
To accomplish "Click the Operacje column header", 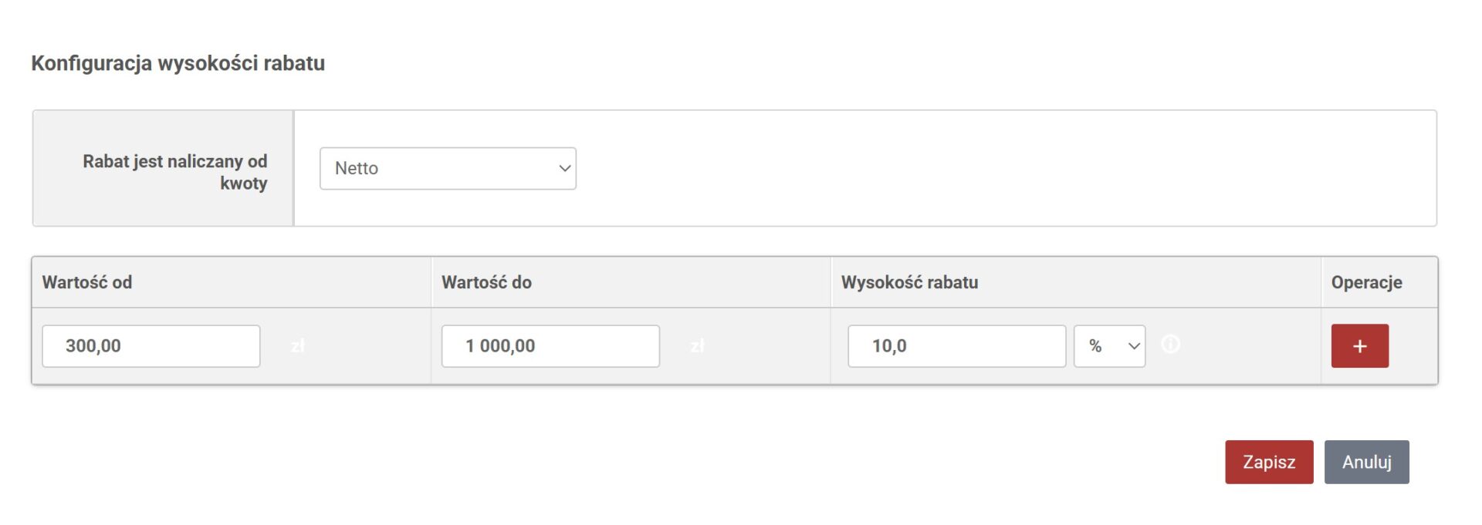I will click(1366, 282).
